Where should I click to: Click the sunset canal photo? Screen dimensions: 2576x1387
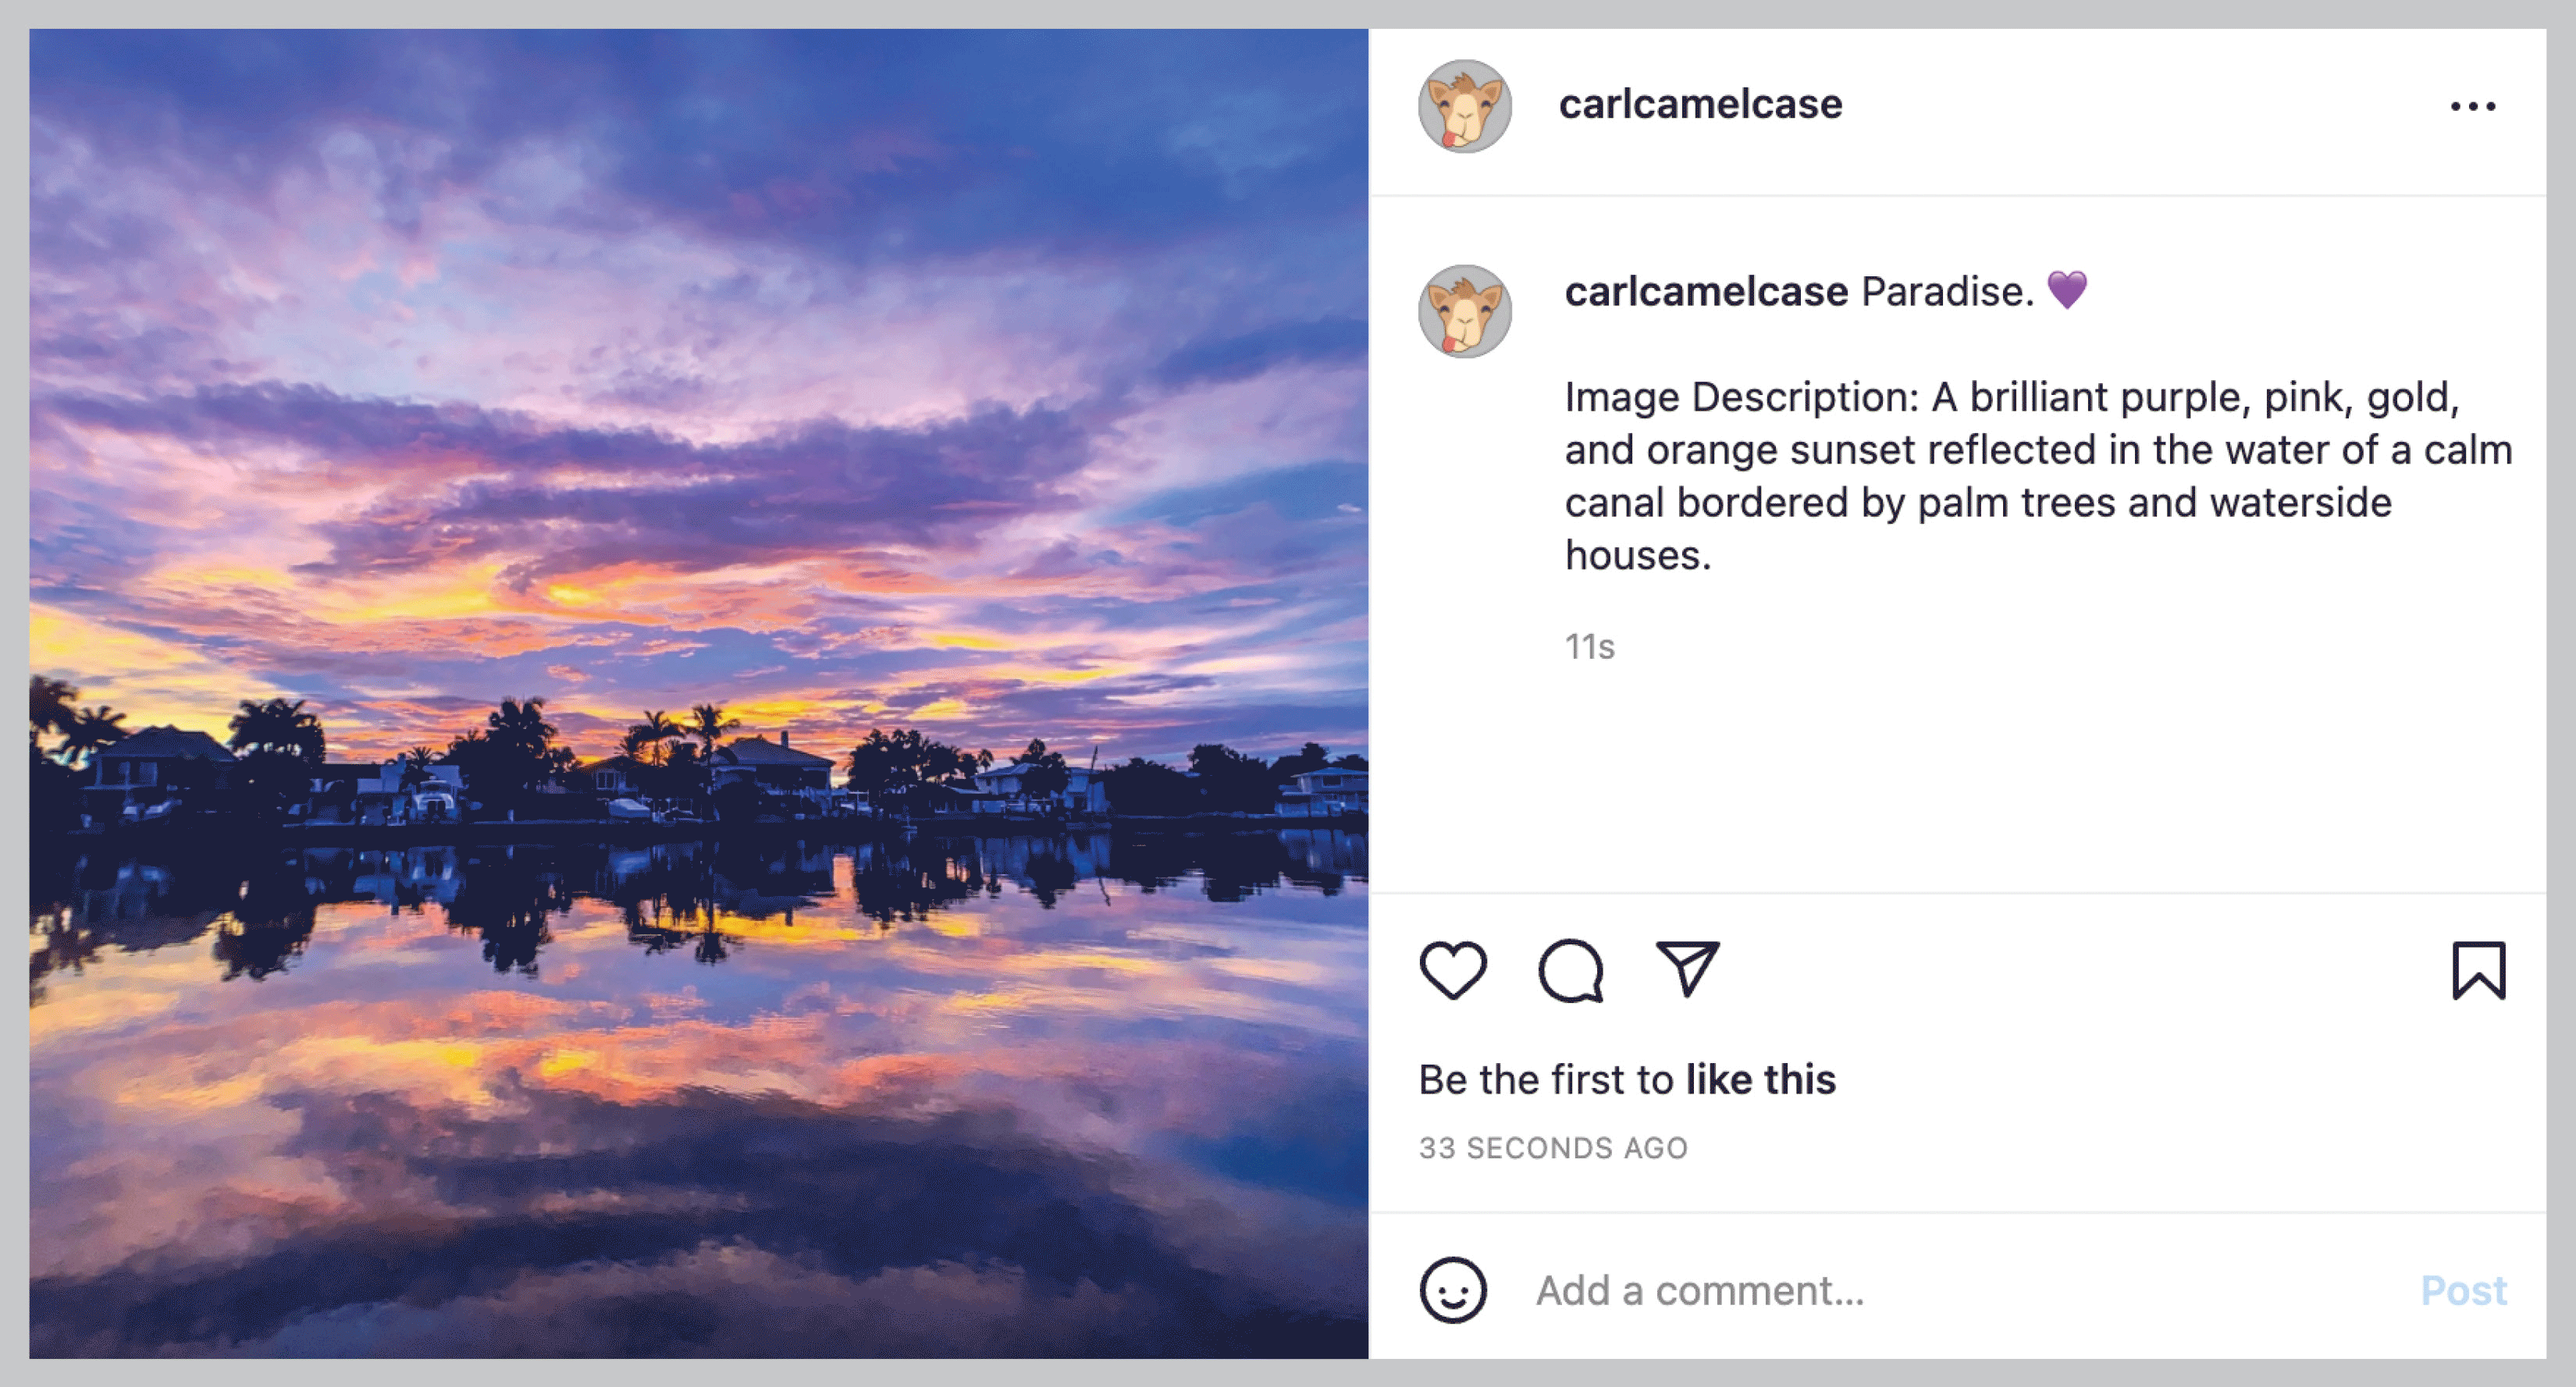click(698, 693)
